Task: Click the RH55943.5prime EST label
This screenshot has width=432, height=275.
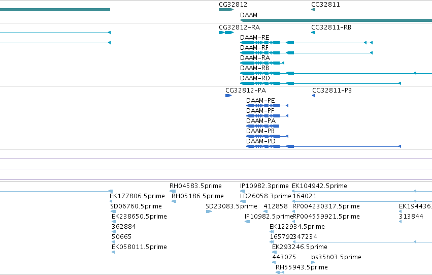Action: click(x=302, y=267)
